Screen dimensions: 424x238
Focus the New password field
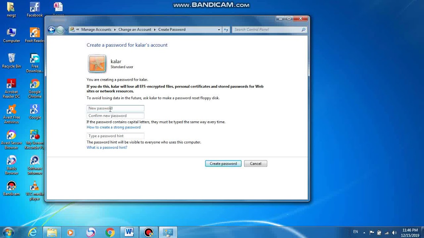point(115,108)
